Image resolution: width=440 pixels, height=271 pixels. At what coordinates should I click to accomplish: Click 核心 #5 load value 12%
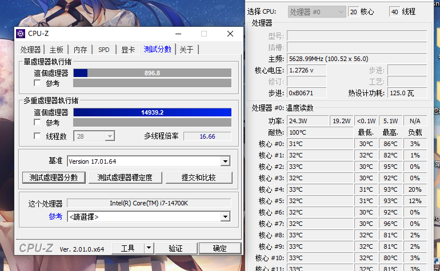[x=415, y=201]
